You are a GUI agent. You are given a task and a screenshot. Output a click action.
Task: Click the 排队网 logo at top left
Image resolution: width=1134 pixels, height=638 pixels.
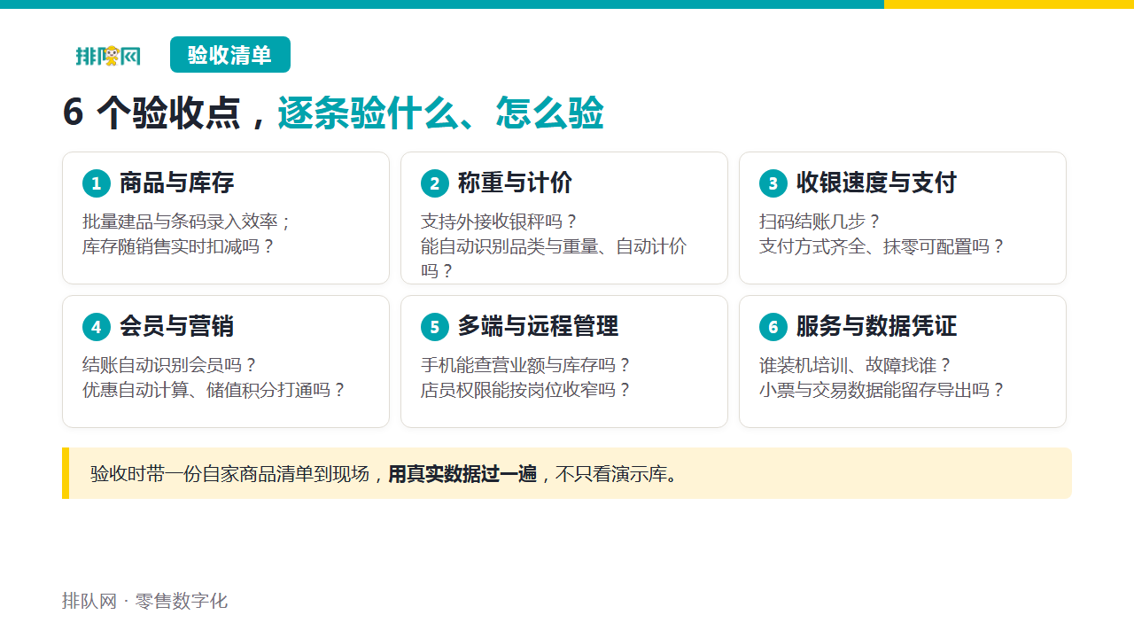(108, 55)
